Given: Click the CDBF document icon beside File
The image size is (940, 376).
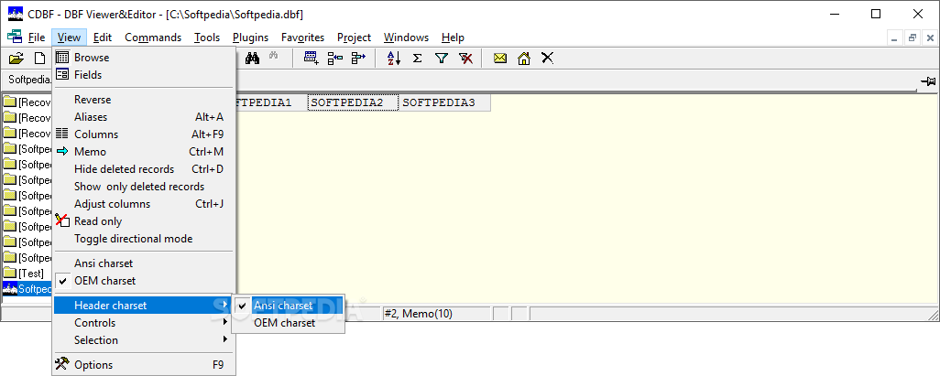Looking at the screenshot, I should pyautogui.click(x=15, y=38).
